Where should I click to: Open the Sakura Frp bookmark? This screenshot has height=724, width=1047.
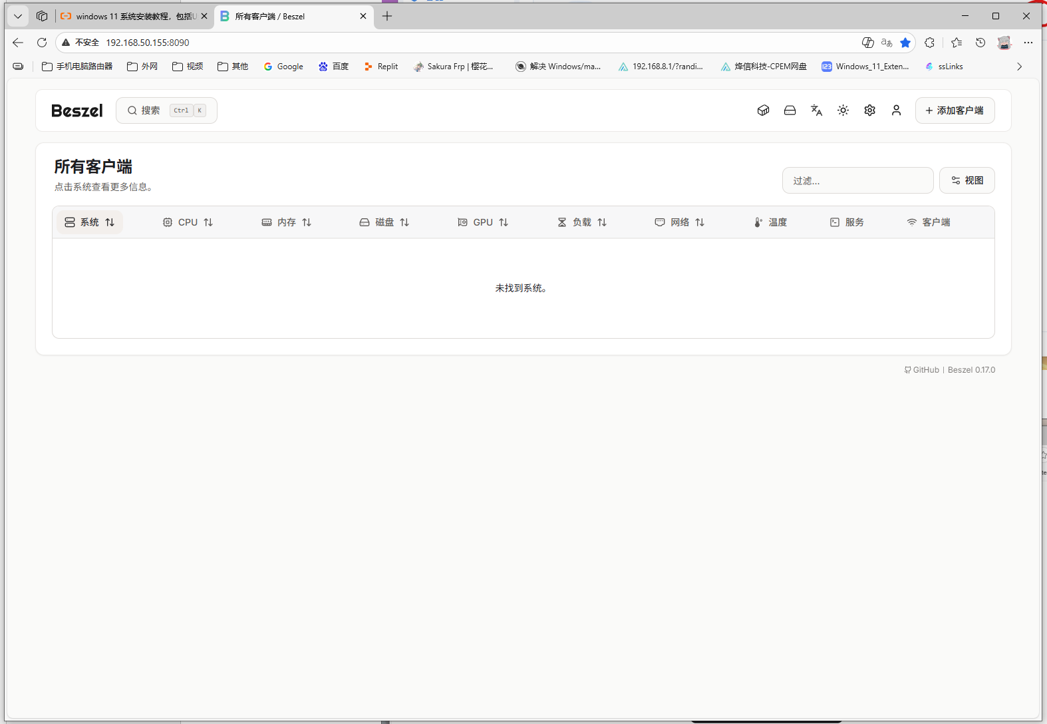pyautogui.click(x=454, y=67)
